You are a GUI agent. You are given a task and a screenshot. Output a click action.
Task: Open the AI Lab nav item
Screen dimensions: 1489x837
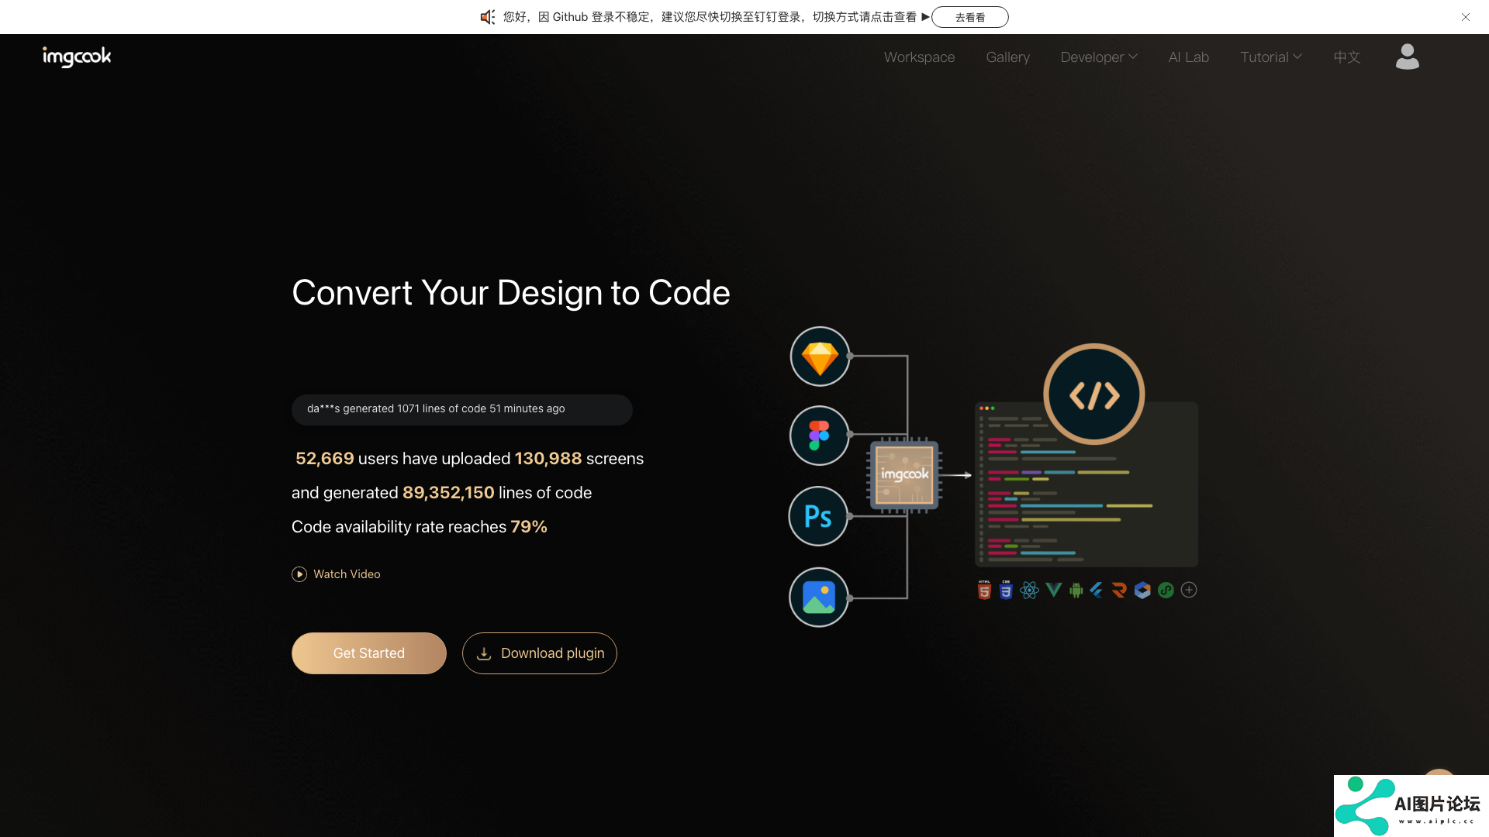coord(1188,57)
